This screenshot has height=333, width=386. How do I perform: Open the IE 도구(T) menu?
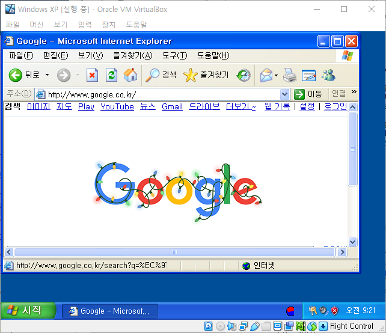pyautogui.click(x=175, y=56)
